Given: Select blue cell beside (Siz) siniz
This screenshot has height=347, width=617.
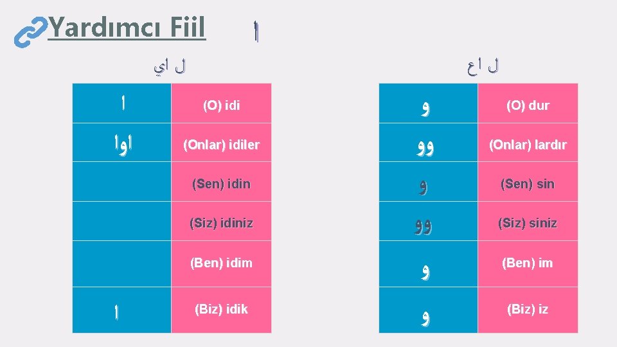Looking at the screenshot, I should 428,221.
